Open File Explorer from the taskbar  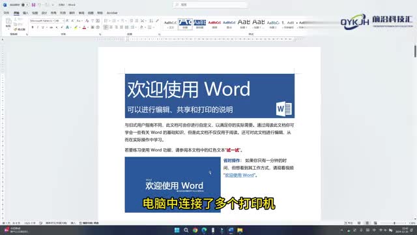240,230
